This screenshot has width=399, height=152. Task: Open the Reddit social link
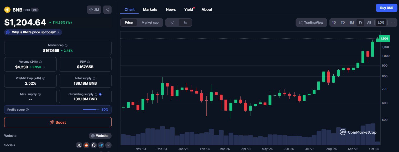pos(86,145)
